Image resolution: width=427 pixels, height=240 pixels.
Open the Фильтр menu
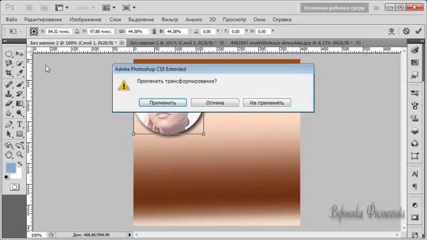coord(169,19)
